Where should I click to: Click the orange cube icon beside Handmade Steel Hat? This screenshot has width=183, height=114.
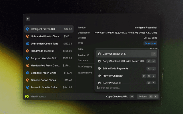point(27,51)
